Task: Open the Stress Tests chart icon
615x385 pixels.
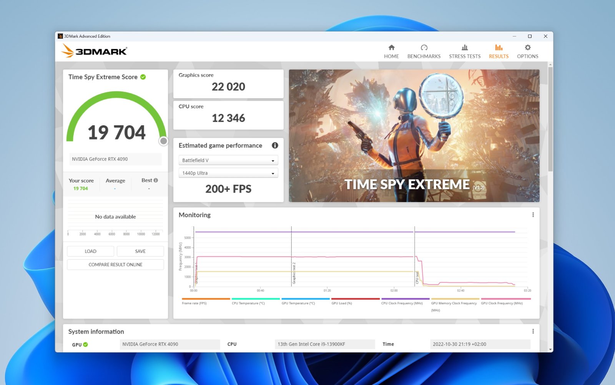Action: (x=465, y=48)
